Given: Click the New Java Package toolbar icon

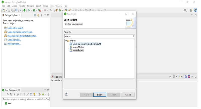Looking at the screenshot, I should (x=56, y=10).
